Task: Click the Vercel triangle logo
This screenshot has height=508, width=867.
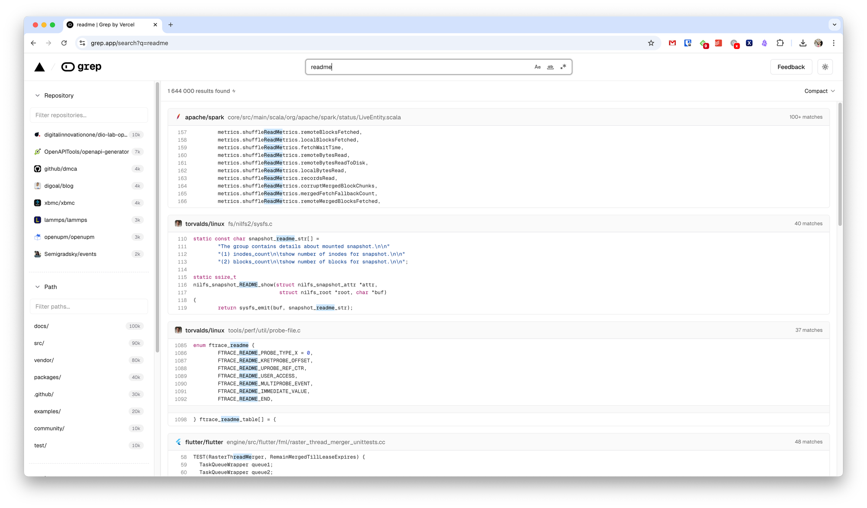Action: 39,67
